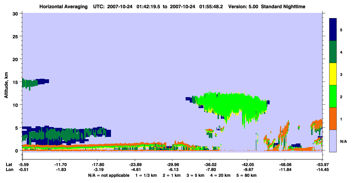Image resolution: width=358 pixels, height=183 pixels.
Task: Click longitude value -0.51
Action: (23, 170)
